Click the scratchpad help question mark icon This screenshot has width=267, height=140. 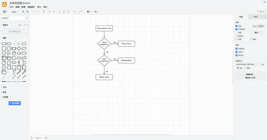tap(20, 25)
